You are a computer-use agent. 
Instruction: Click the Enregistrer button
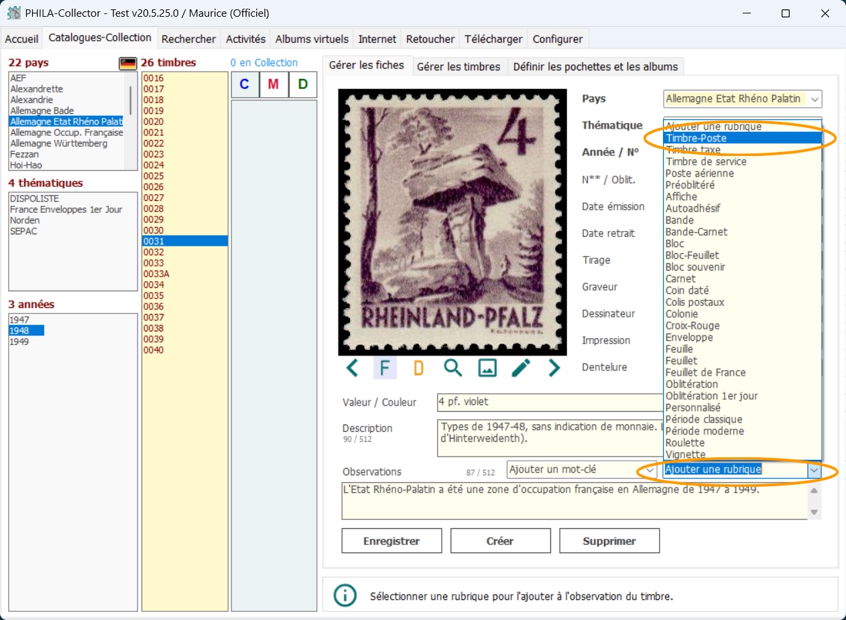point(391,541)
